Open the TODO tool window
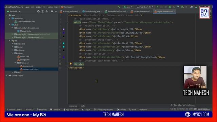The height and width of the screenshot is (122, 217). (29, 109)
